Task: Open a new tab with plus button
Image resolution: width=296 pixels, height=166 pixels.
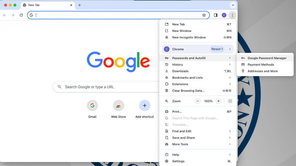Action: click(79, 5)
